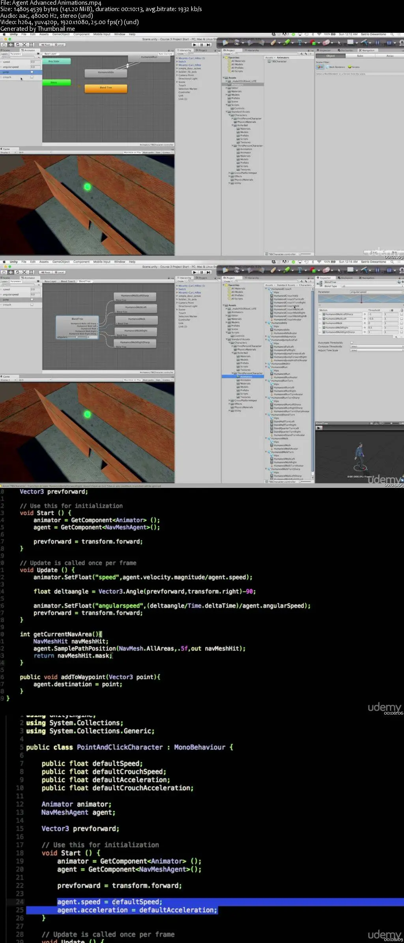Play the BlendTree preview animation
This screenshot has height=943, width=404.
[319, 428]
